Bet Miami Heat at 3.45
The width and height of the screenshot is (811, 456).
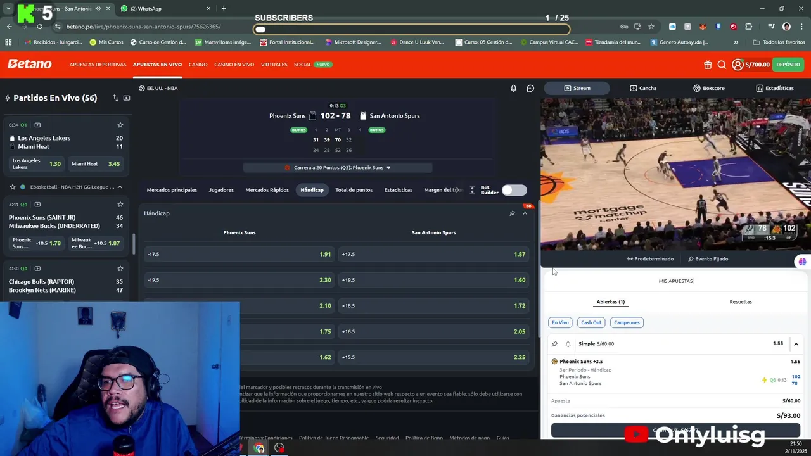point(96,164)
